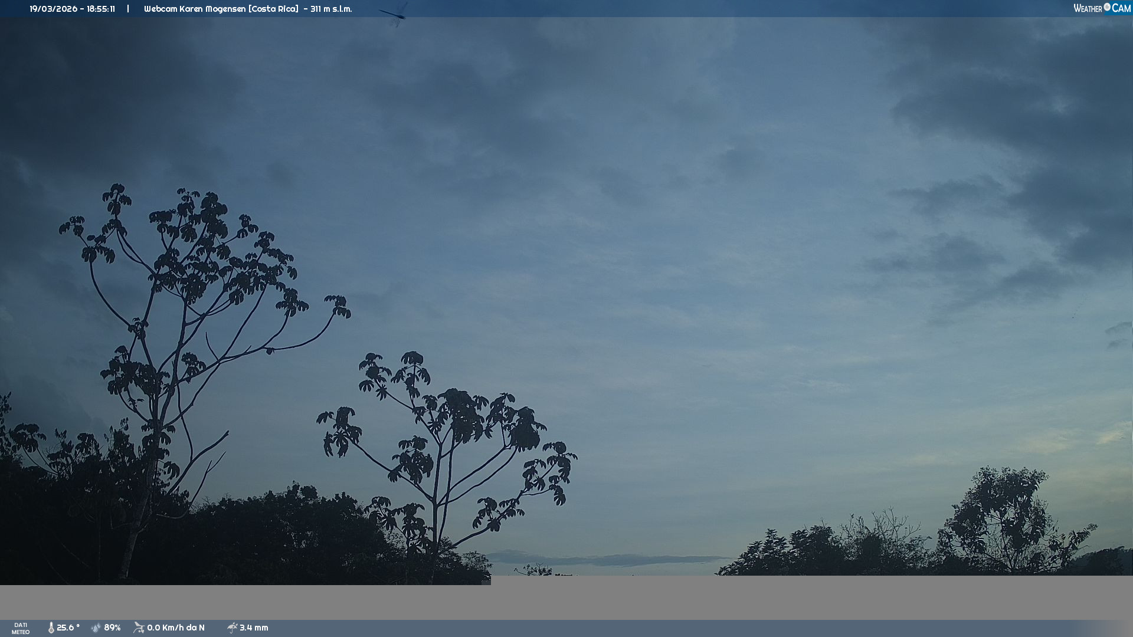Click the thermometer temperature icon
Image resolution: width=1133 pixels, height=637 pixels.
tap(51, 628)
